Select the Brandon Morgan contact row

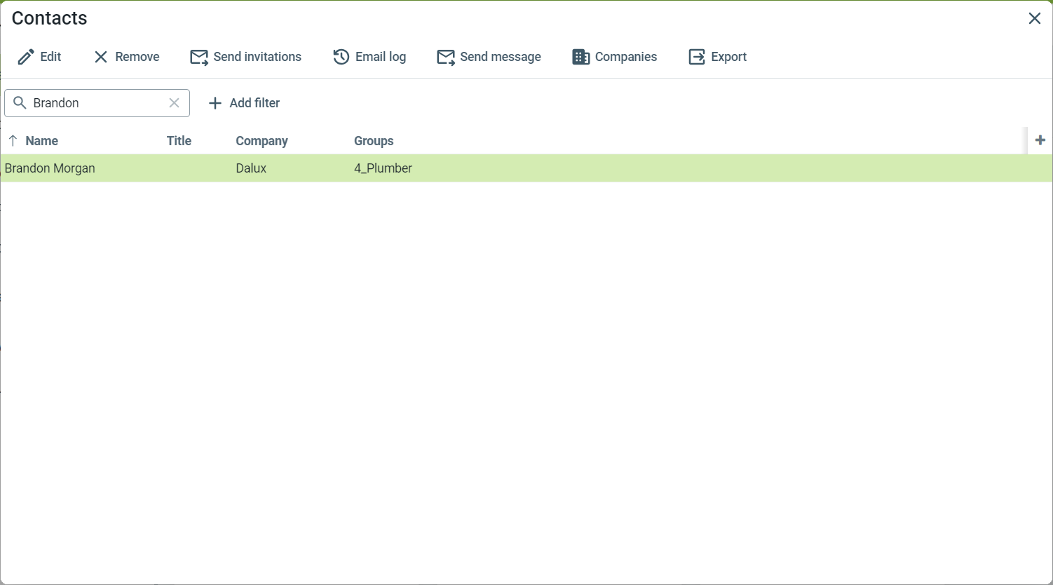[x=50, y=168]
